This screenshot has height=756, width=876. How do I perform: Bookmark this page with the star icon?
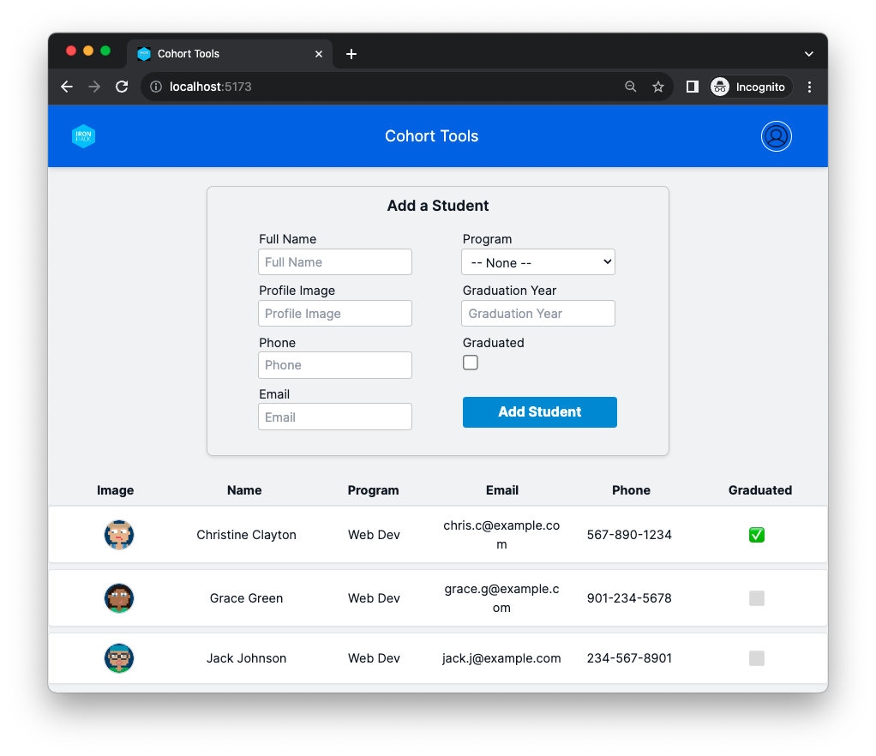click(x=657, y=87)
